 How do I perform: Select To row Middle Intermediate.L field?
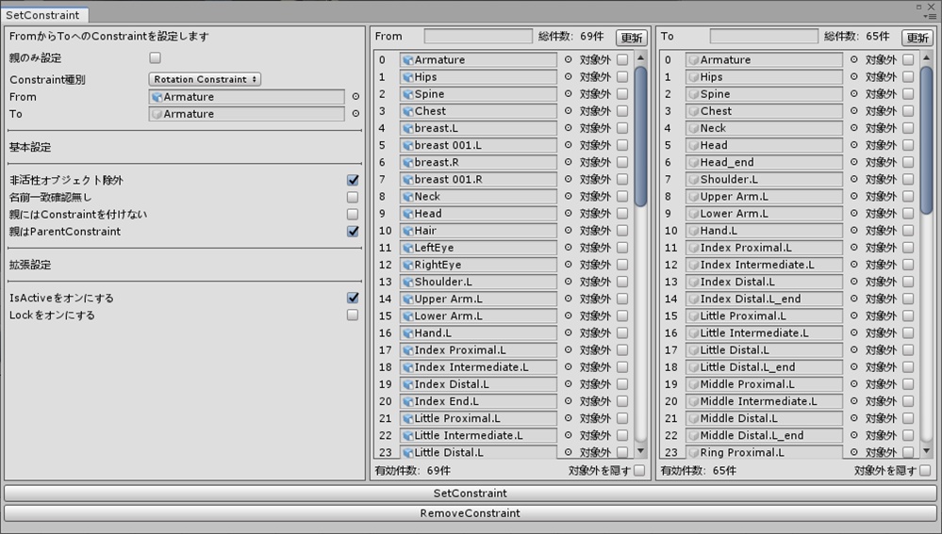pos(764,401)
